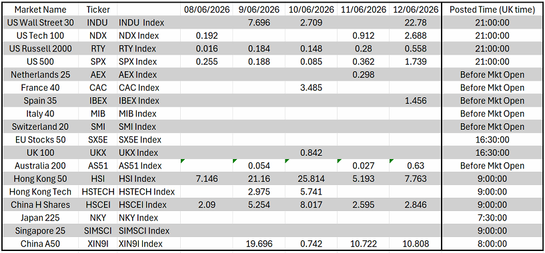Image resolution: width=545 pixels, height=253 pixels.
Task: Click the IBEX value 1.456
Action: click(415, 101)
